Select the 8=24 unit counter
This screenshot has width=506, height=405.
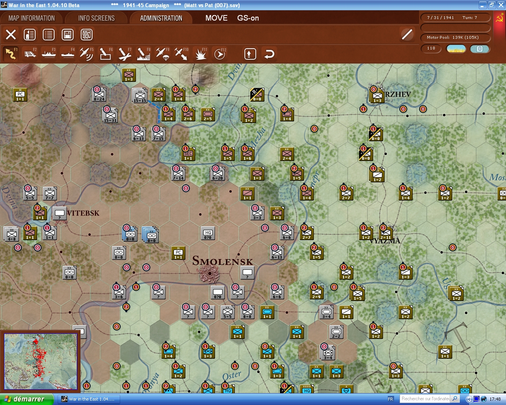tap(99, 95)
